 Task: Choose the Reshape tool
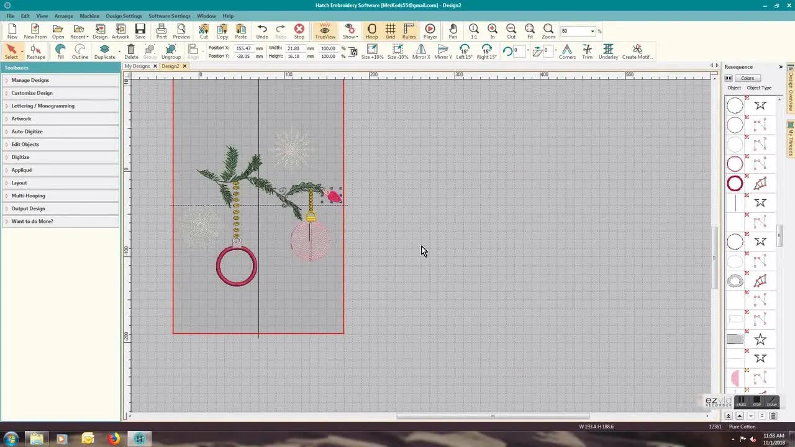click(36, 52)
